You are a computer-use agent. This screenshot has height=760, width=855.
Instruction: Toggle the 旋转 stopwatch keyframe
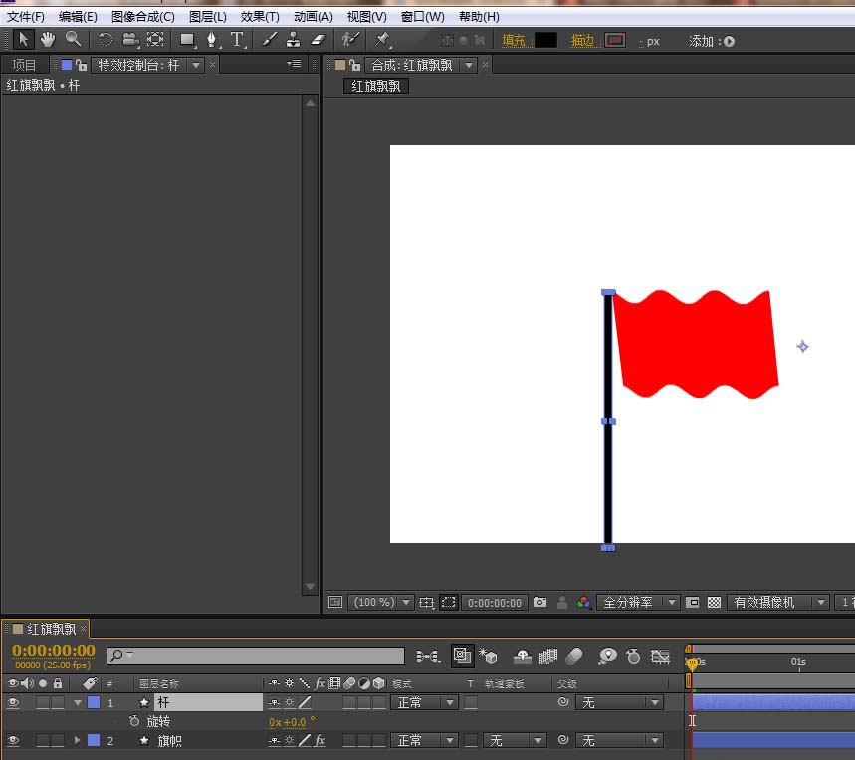click(134, 721)
